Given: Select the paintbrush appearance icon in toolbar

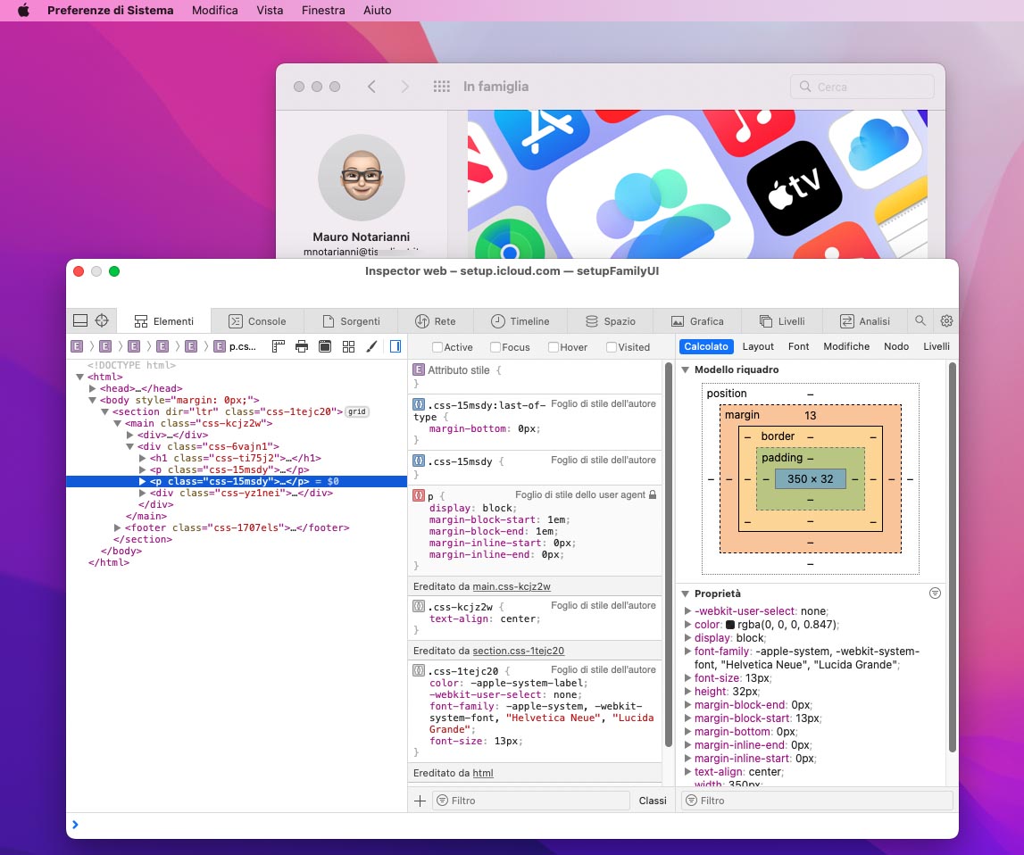Looking at the screenshot, I should [x=371, y=347].
